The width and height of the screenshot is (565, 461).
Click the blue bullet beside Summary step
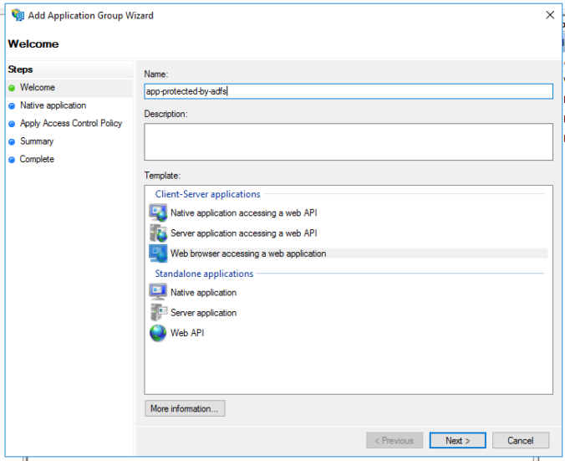(x=12, y=141)
